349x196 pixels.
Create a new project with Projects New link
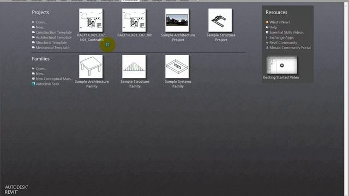[x=40, y=27]
